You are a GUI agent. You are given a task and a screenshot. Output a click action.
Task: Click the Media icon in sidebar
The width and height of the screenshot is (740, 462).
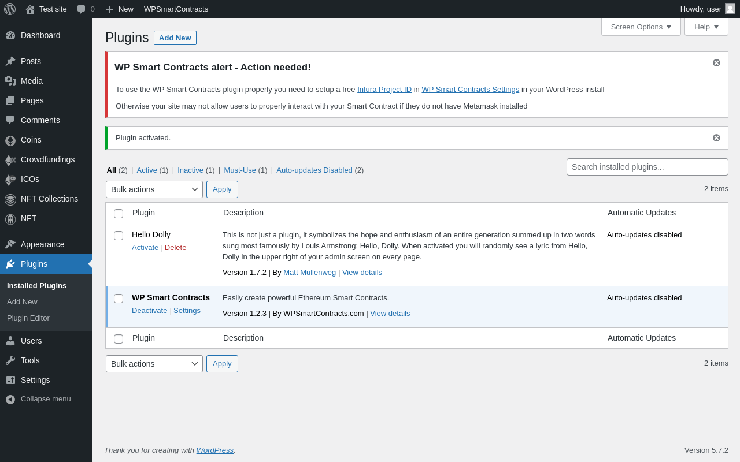10,81
